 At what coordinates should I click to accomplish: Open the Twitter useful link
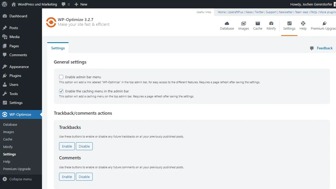259,12
